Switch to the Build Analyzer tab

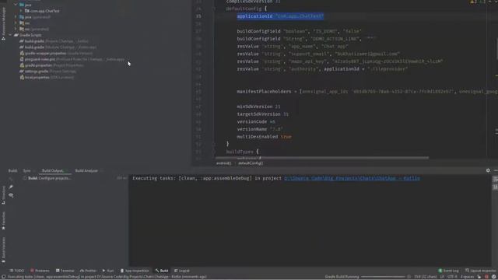[x=86, y=171]
